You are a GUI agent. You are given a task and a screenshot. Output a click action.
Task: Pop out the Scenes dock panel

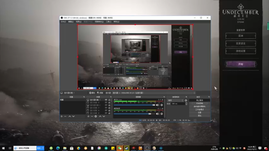[x=84, y=97]
